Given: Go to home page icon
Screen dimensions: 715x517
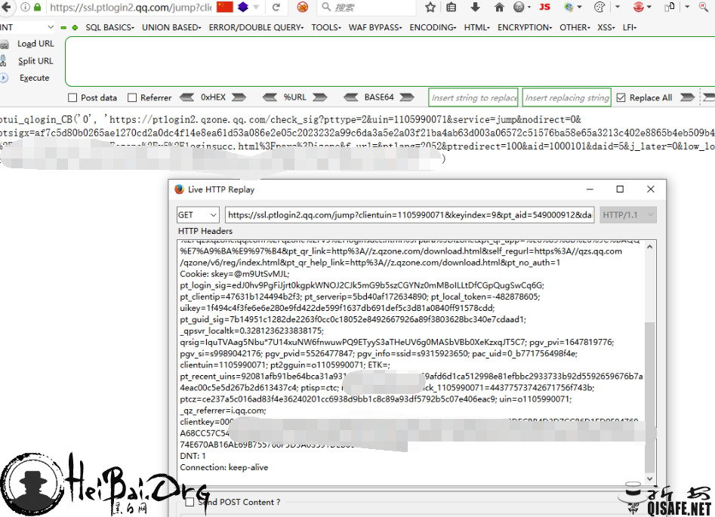Looking at the screenshot, I should 499,7.
